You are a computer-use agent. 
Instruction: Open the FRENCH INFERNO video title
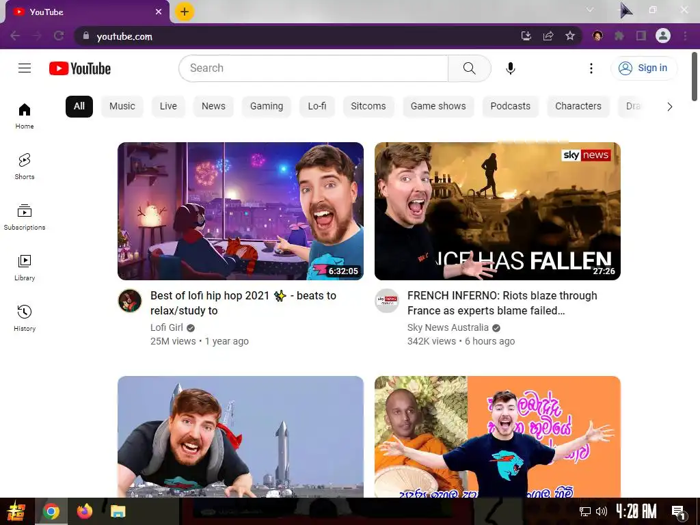point(502,303)
